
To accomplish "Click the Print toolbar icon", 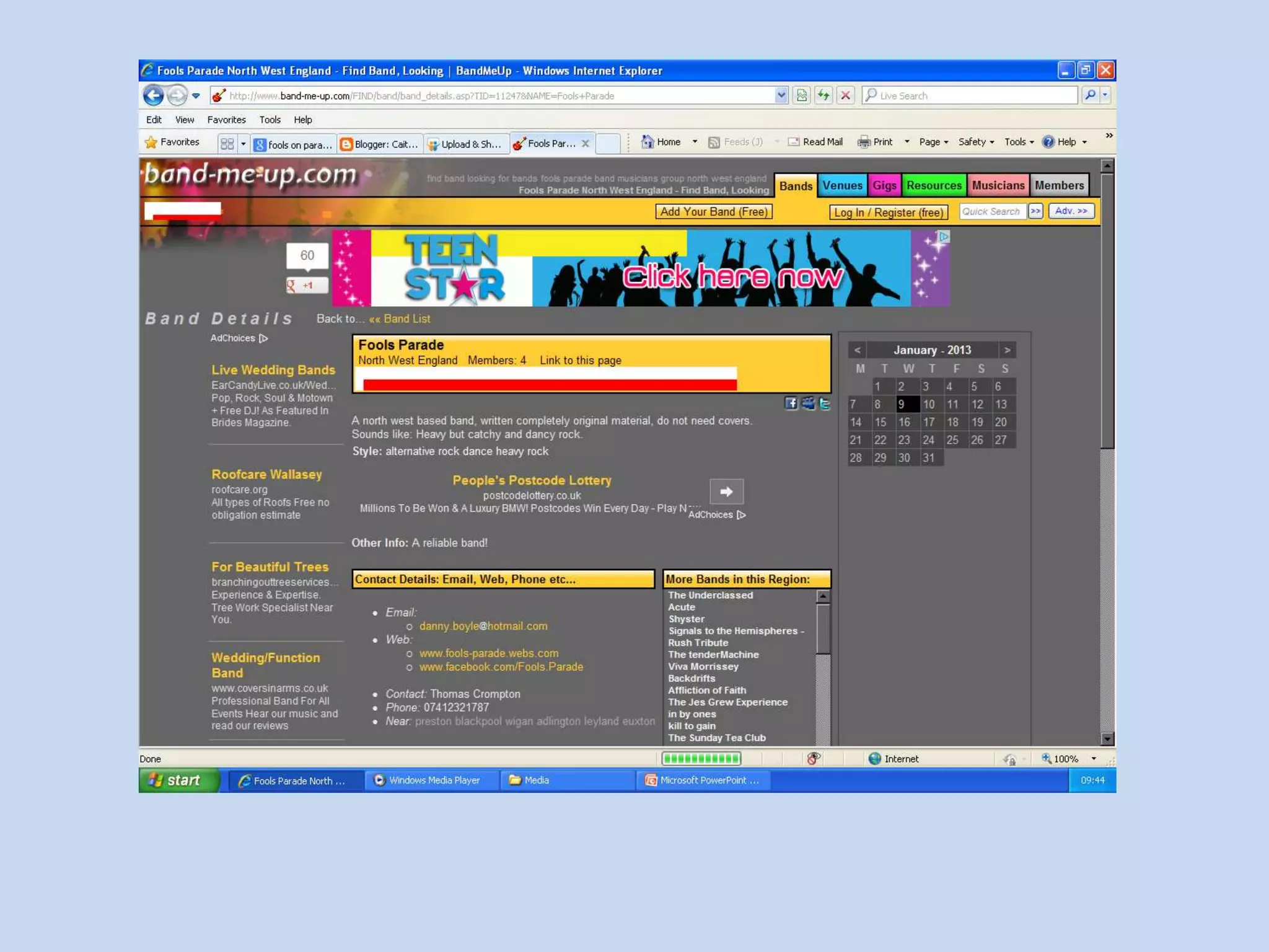I will (x=864, y=142).
